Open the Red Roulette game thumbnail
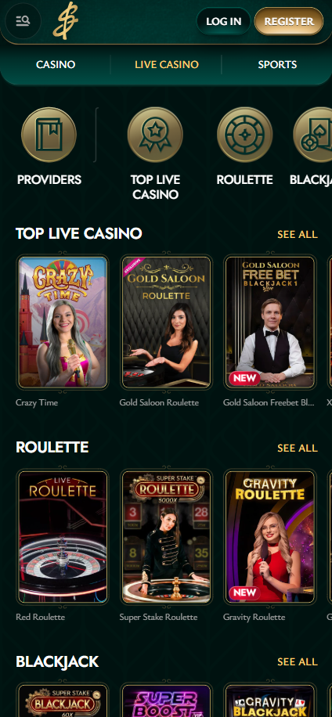Viewport: 332px width, 717px height. [63, 536]
